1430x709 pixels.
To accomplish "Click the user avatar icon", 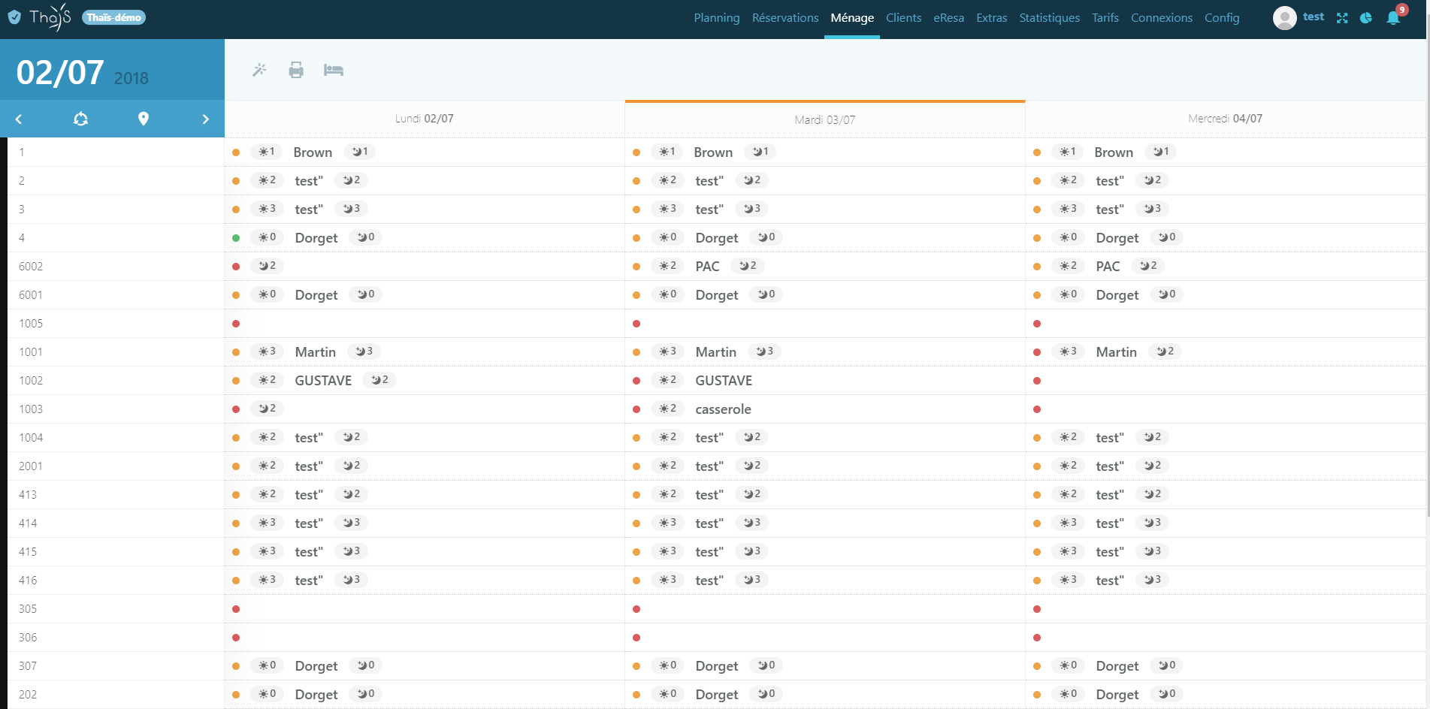I will click(1284, 17).
